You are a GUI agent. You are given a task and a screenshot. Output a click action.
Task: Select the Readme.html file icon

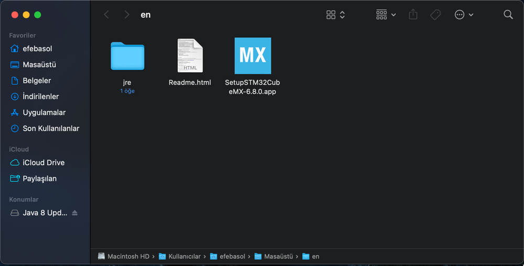tap(190, 56)
